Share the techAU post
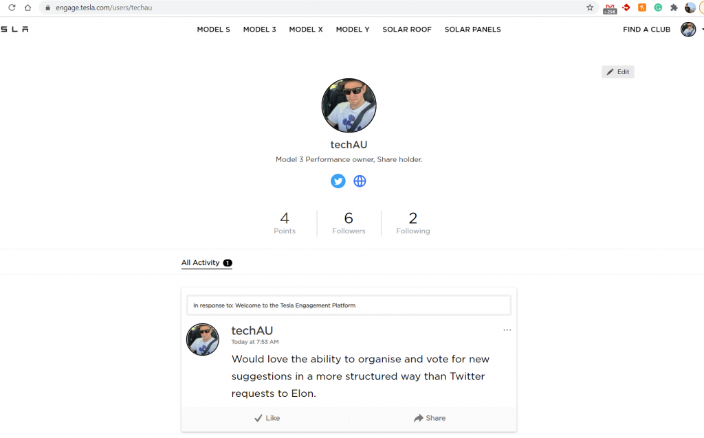This screenshot has height=438, width=704. click(430, 418)
